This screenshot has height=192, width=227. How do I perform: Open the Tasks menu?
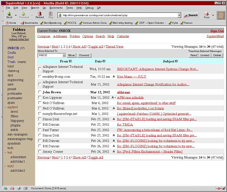pyautogui.click(x=70, y=8)
